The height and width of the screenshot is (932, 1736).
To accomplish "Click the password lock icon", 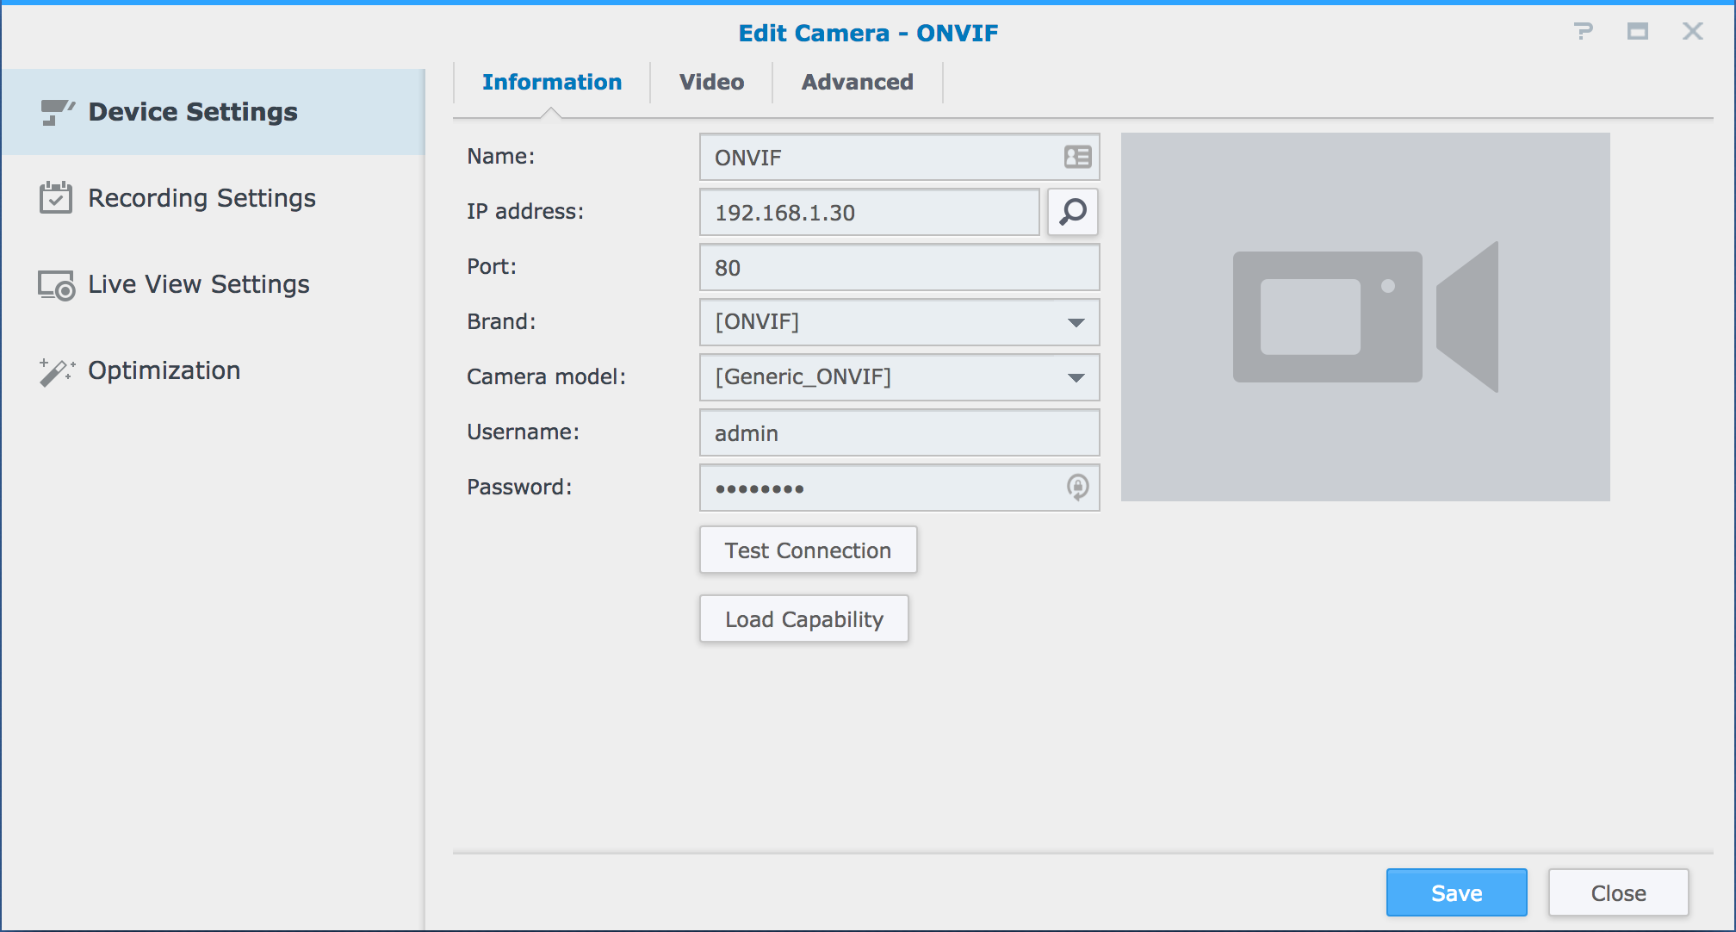I will click(x=1077, y=488).
